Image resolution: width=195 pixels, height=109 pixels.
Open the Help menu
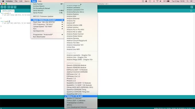point(40,1)
